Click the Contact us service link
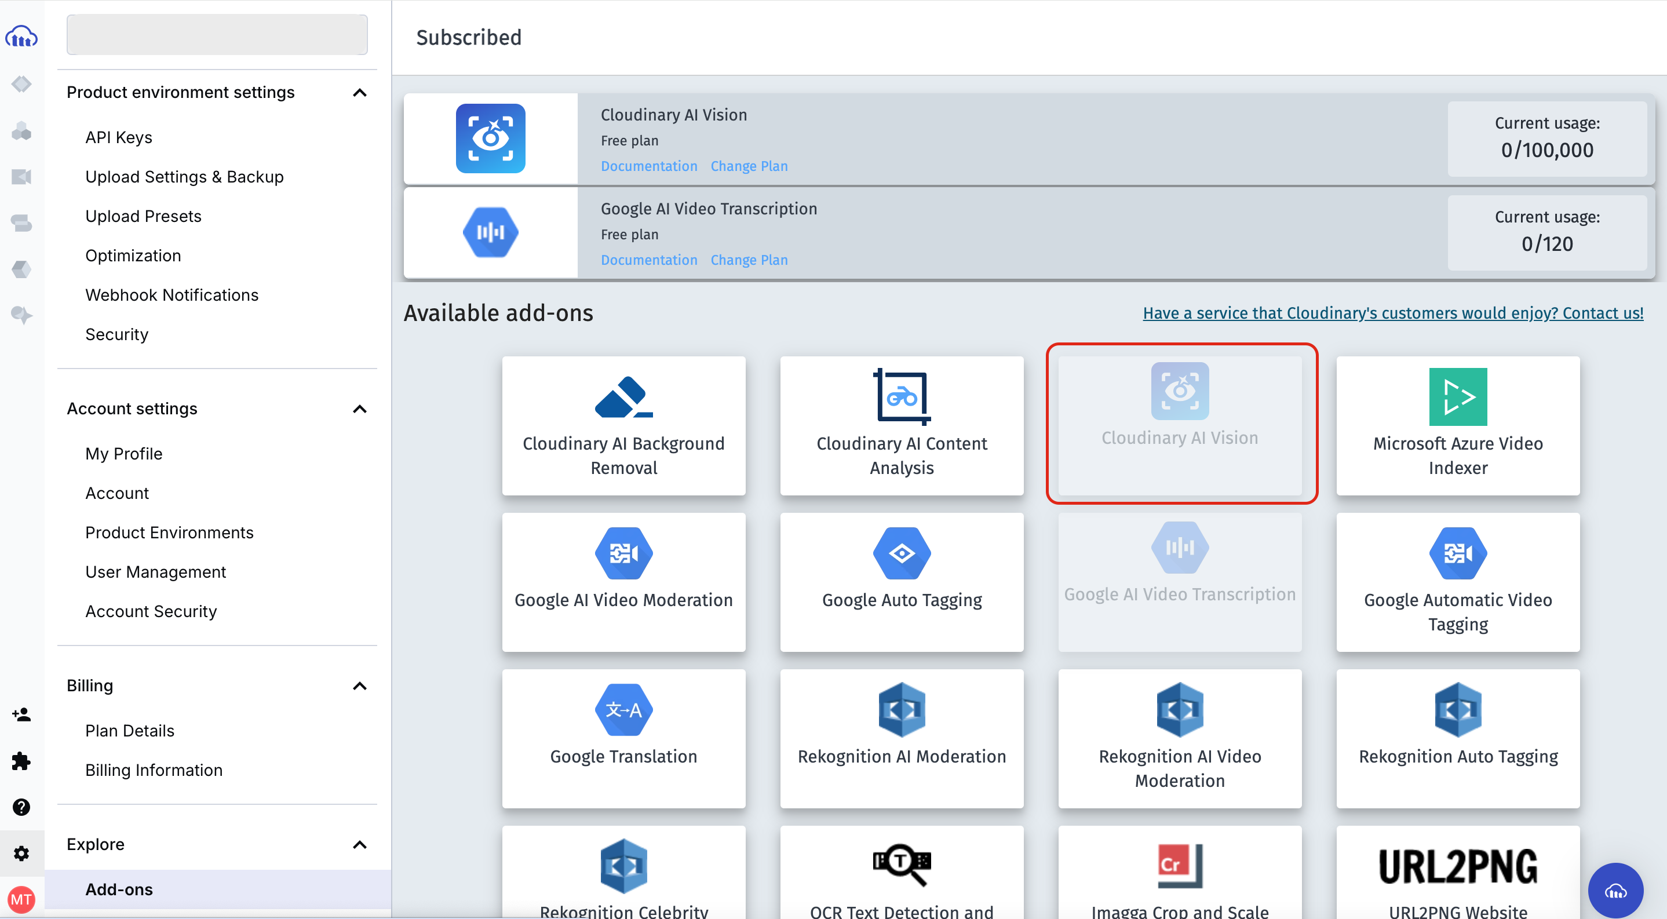This screenshot has width=1667, height=919. point(1392,313)
